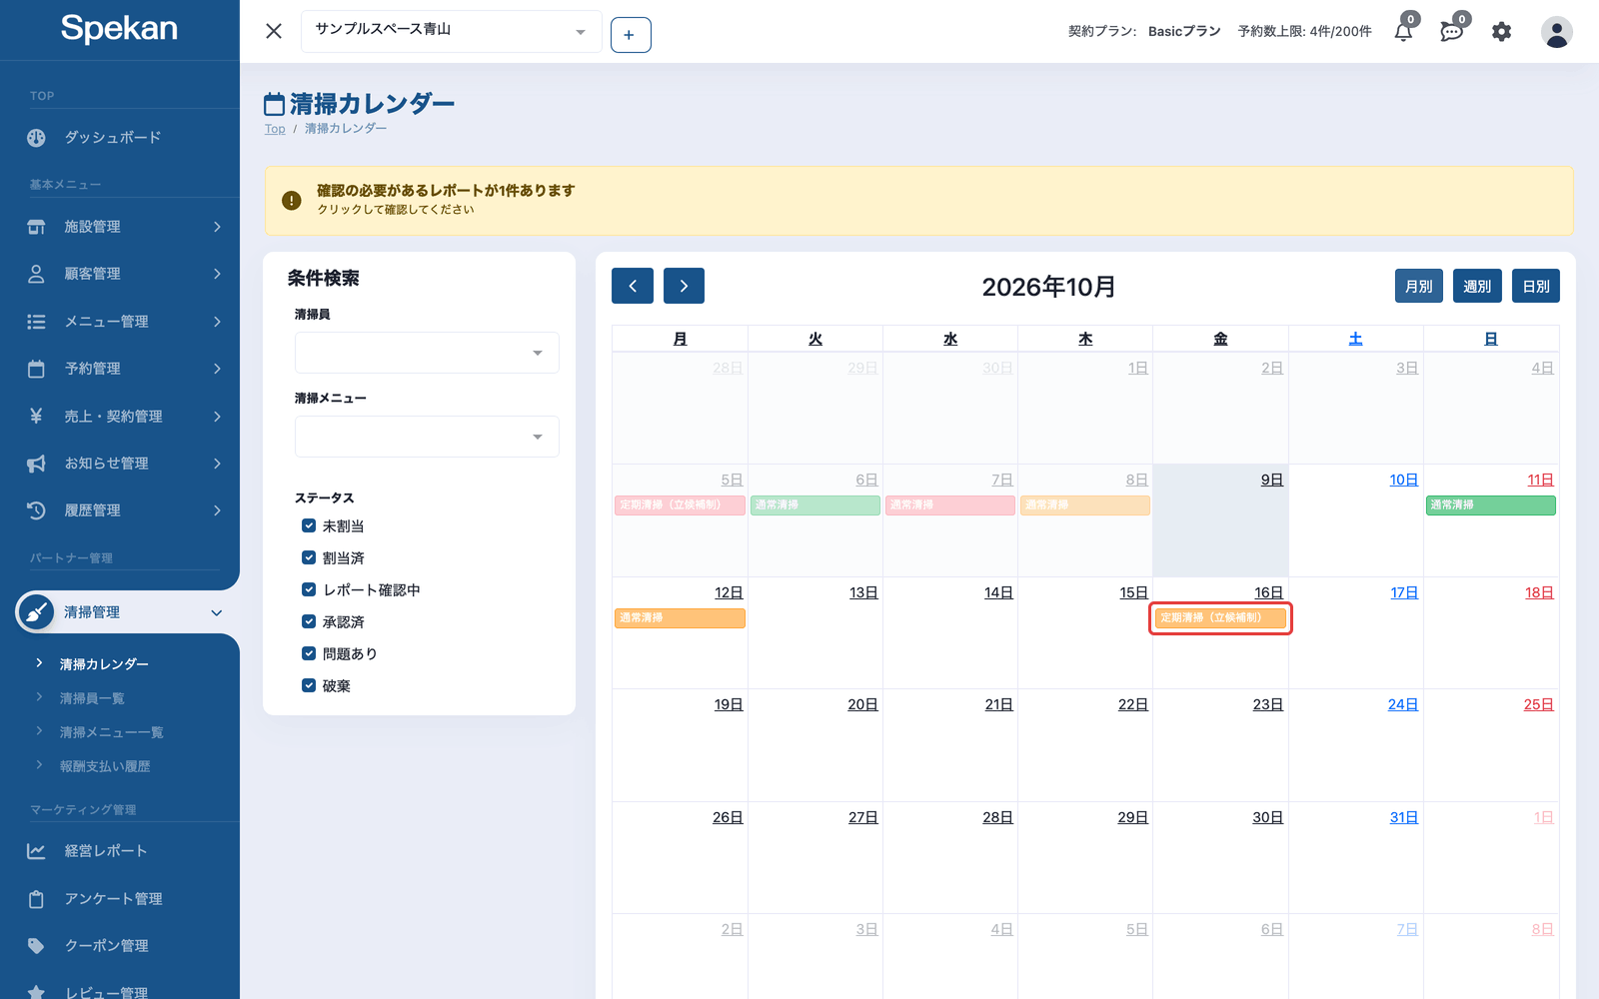Screen dimensions: 1599x999
Task: Open 清掃メニュー一覧 in the submenu
Action: click(x=112, y=732)
